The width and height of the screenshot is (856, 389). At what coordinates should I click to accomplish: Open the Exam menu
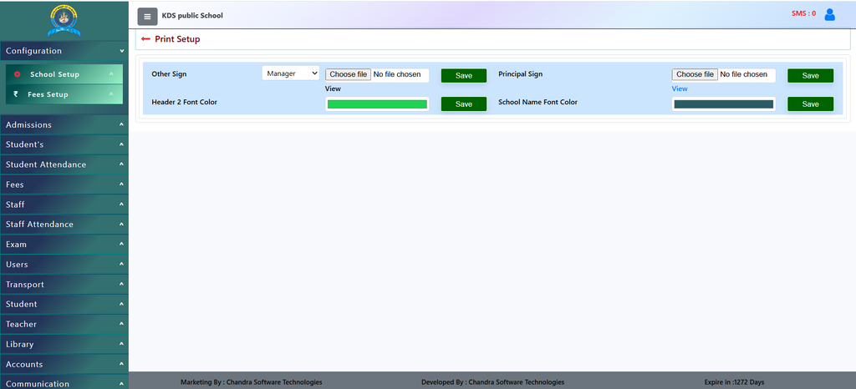pos(64,244)
